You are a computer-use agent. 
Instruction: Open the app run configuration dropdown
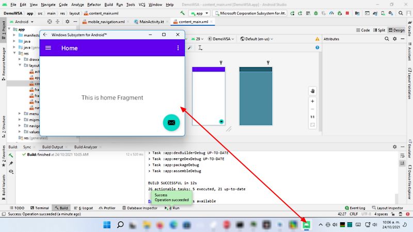[x=200, y=13]
